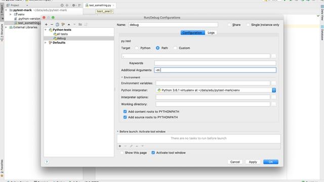Select all tests configuration
This screenshot has height=182, width=324.
pyautogui.click(x=62, y=34)
